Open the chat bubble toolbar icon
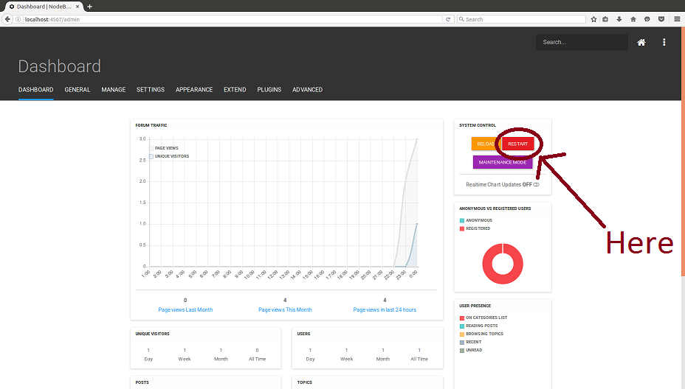The height and width of the screenshot is (389, 685). click(x=647, y=19)
